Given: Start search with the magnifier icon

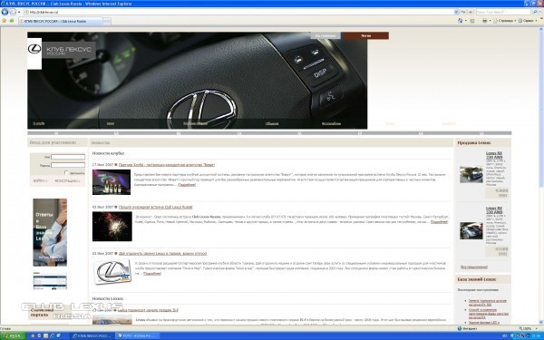Looking at the screenshot, I should [535, 12].
